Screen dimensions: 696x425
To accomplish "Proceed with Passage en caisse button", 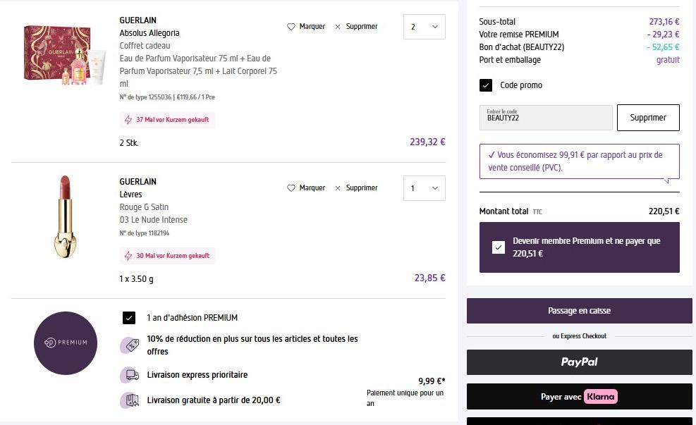I will [x=579, y=311].
